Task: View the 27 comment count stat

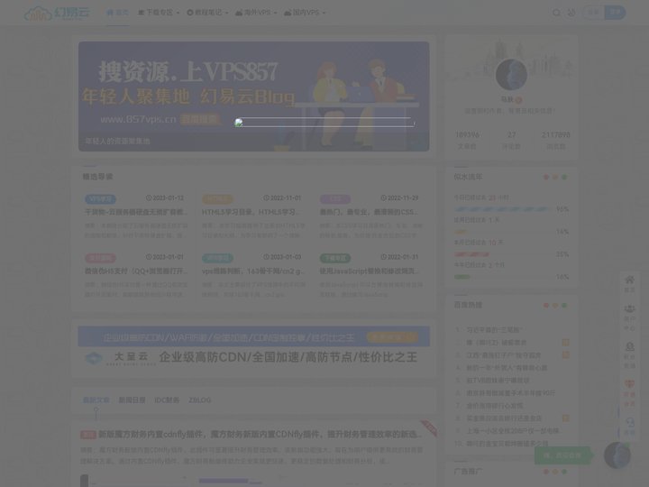Action: [x=512, y=140]
